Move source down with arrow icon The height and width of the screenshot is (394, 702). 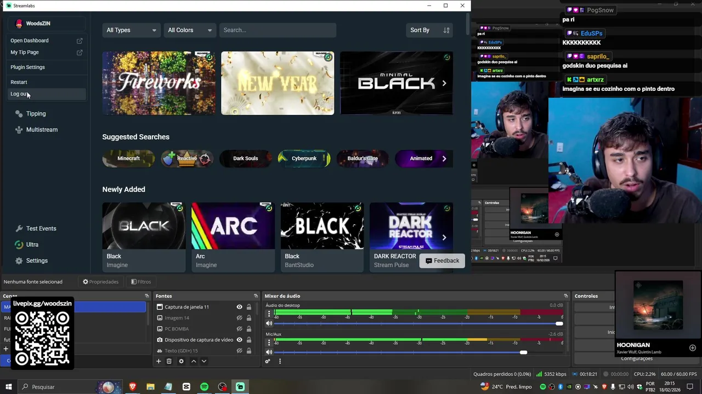tap(204, 361)
